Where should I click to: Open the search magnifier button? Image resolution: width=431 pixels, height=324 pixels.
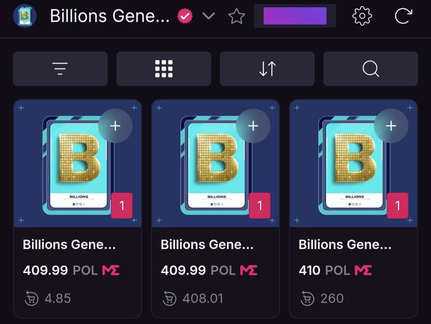click(371, 69)
